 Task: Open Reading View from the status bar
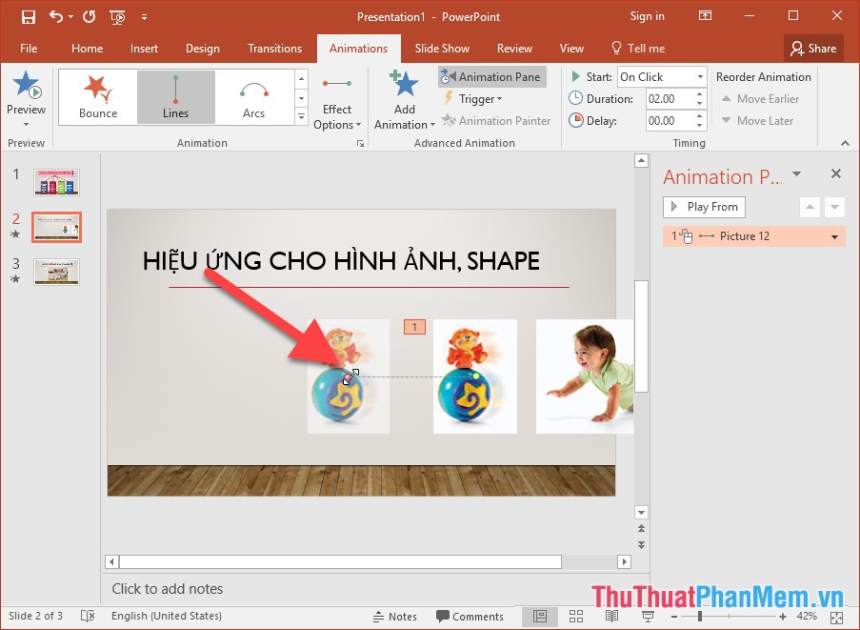point(611,617)
